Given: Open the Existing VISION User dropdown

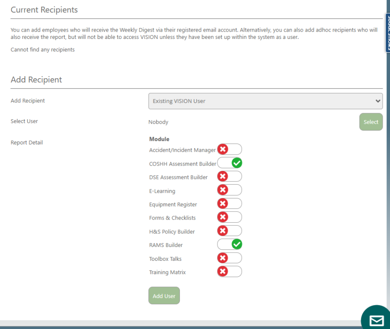Looking at the screenshot, I should pyautogui.click(x=265, y=101).
